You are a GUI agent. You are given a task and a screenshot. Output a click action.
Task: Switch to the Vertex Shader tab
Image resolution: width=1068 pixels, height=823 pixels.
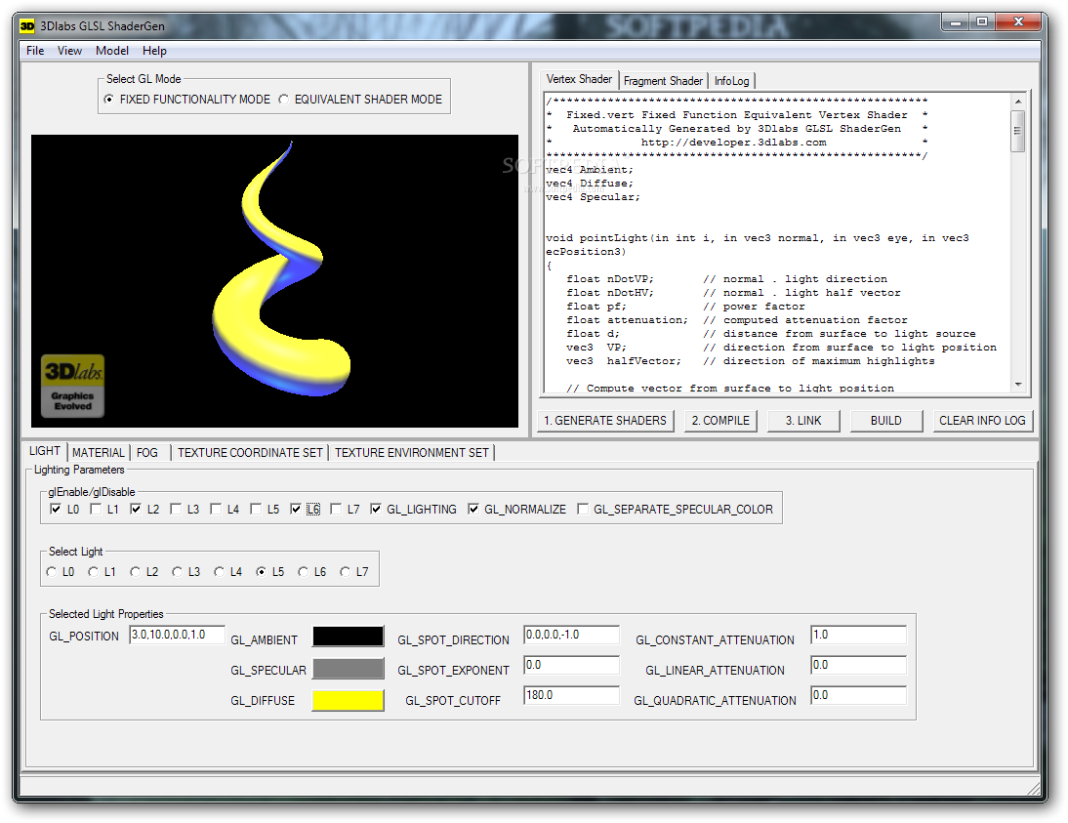tap(579, 79)
